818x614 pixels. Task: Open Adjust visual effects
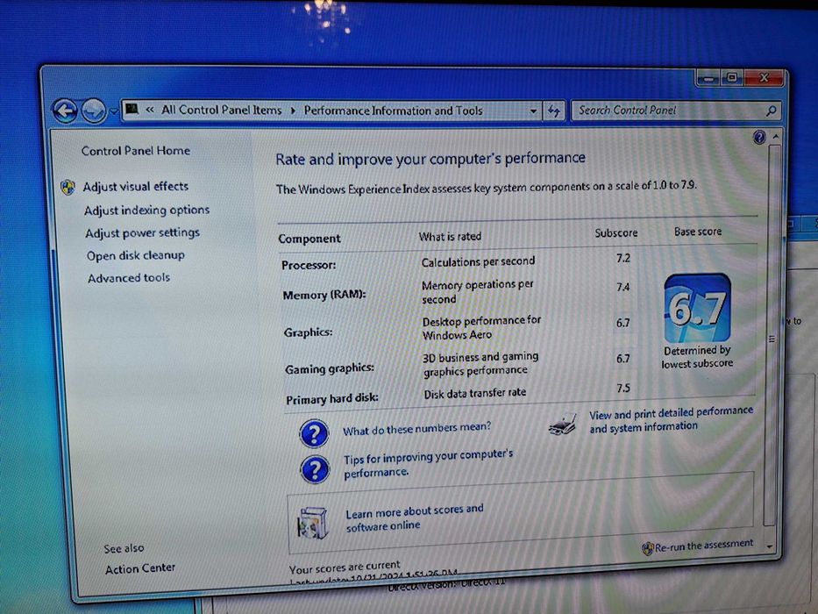click(136, 186)
